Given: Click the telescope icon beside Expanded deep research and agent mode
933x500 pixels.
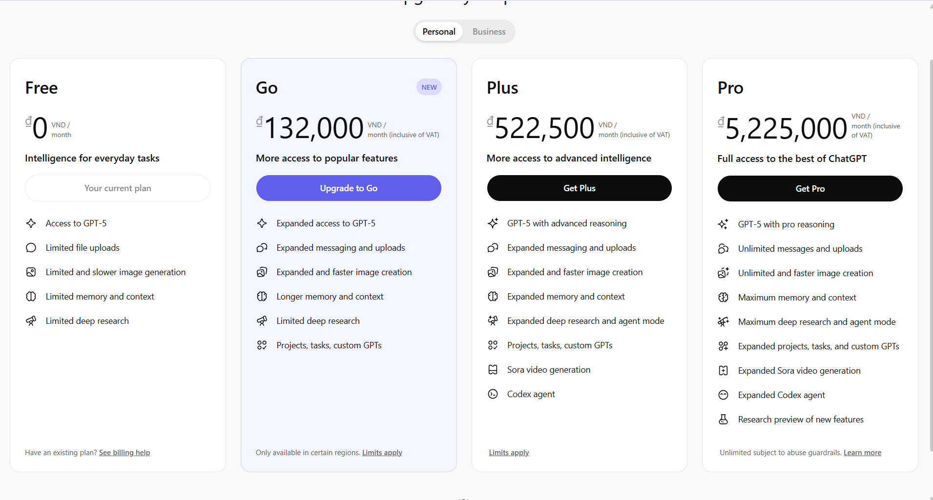Looking at the screenshot, I should point(493,321).
